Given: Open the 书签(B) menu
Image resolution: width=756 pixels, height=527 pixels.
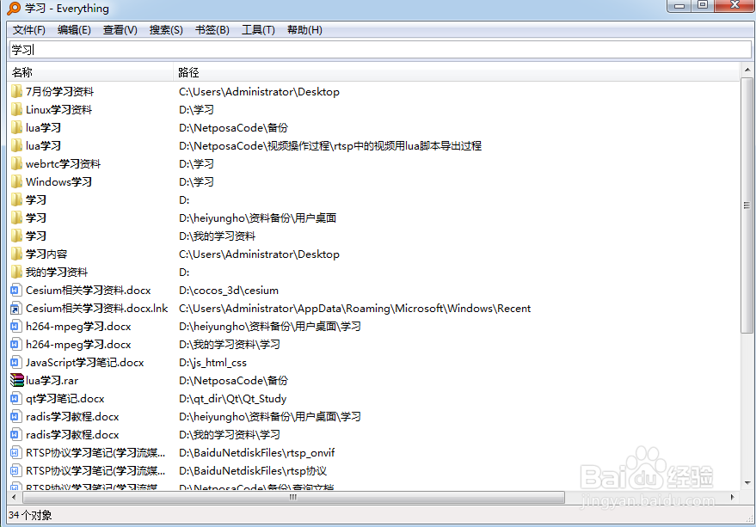Looking at the screenshot, I should 212,30.
